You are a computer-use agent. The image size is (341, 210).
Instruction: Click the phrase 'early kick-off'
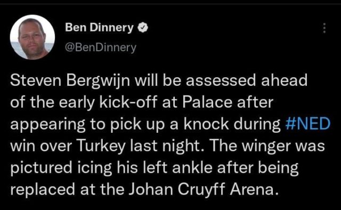pos(108,102)
